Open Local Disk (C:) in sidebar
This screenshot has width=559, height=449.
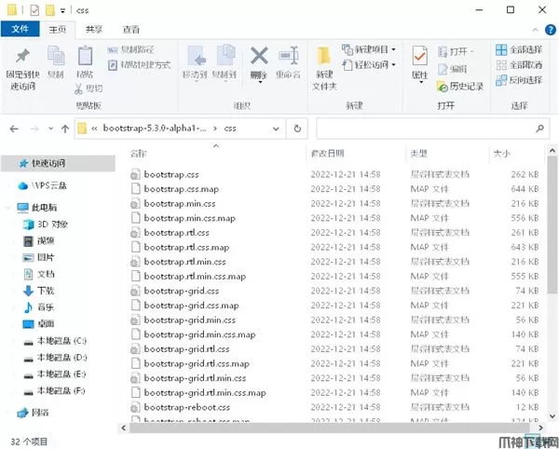coord(55,341)
